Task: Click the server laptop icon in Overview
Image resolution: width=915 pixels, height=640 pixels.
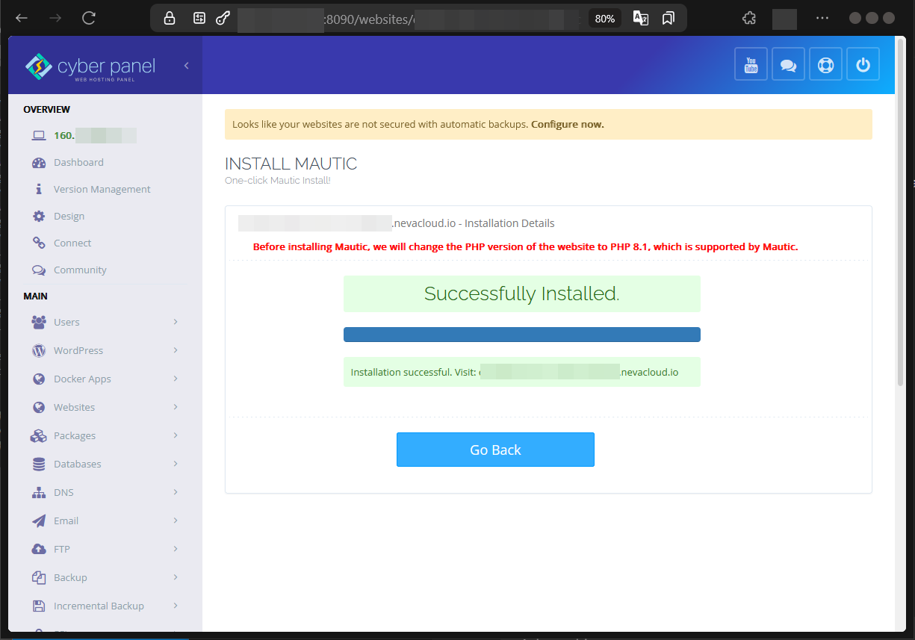Action: pos(39,136)
